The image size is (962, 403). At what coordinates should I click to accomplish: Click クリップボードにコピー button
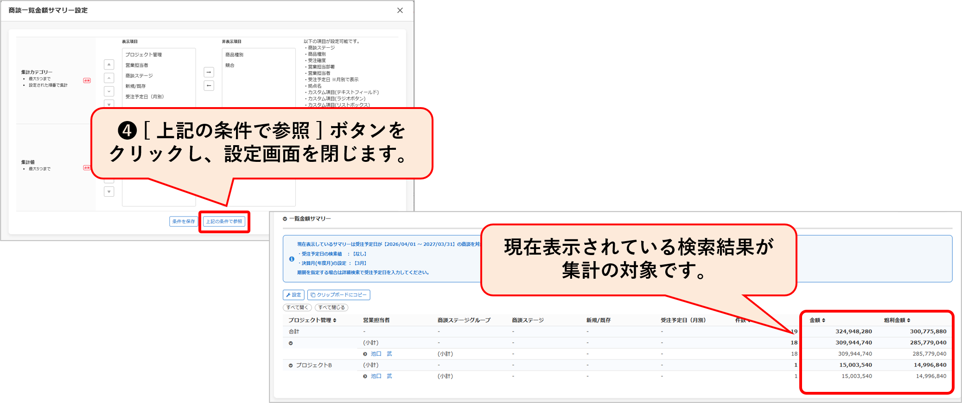[x=339, y=295]
